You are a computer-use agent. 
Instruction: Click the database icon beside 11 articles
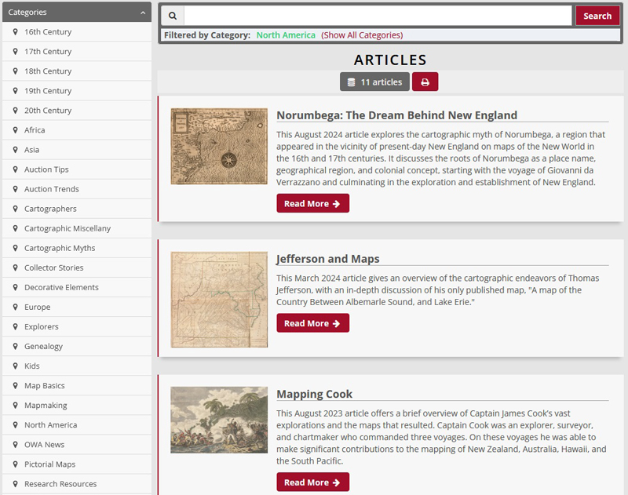351,82
